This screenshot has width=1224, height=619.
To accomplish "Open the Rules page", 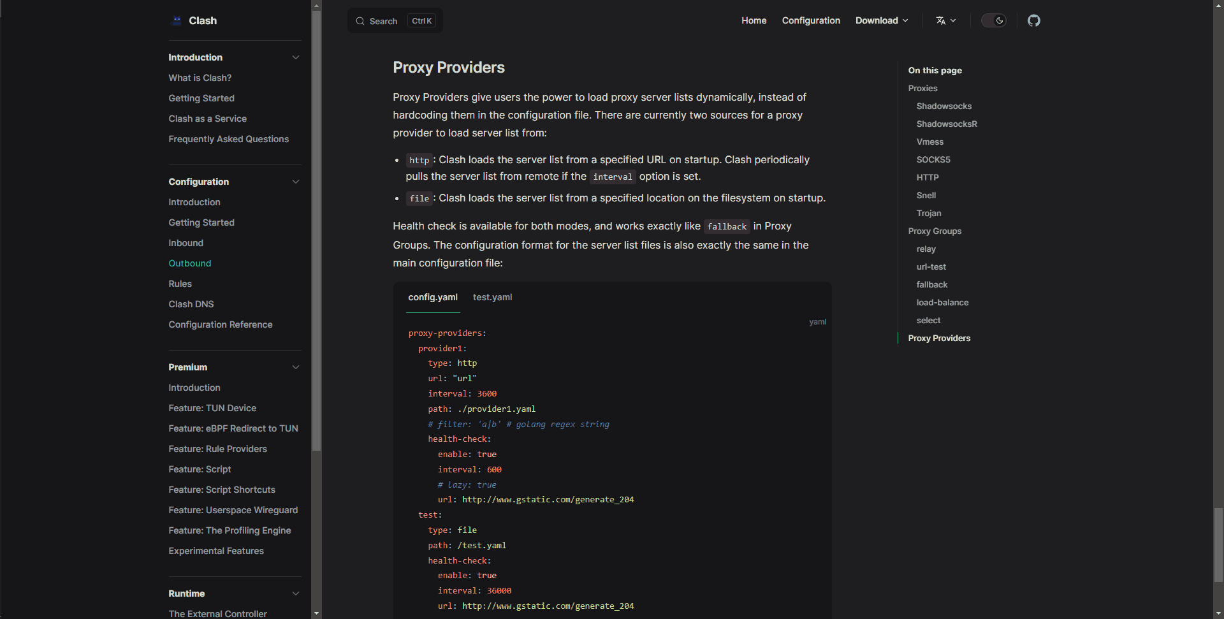I will pos(180,284).
